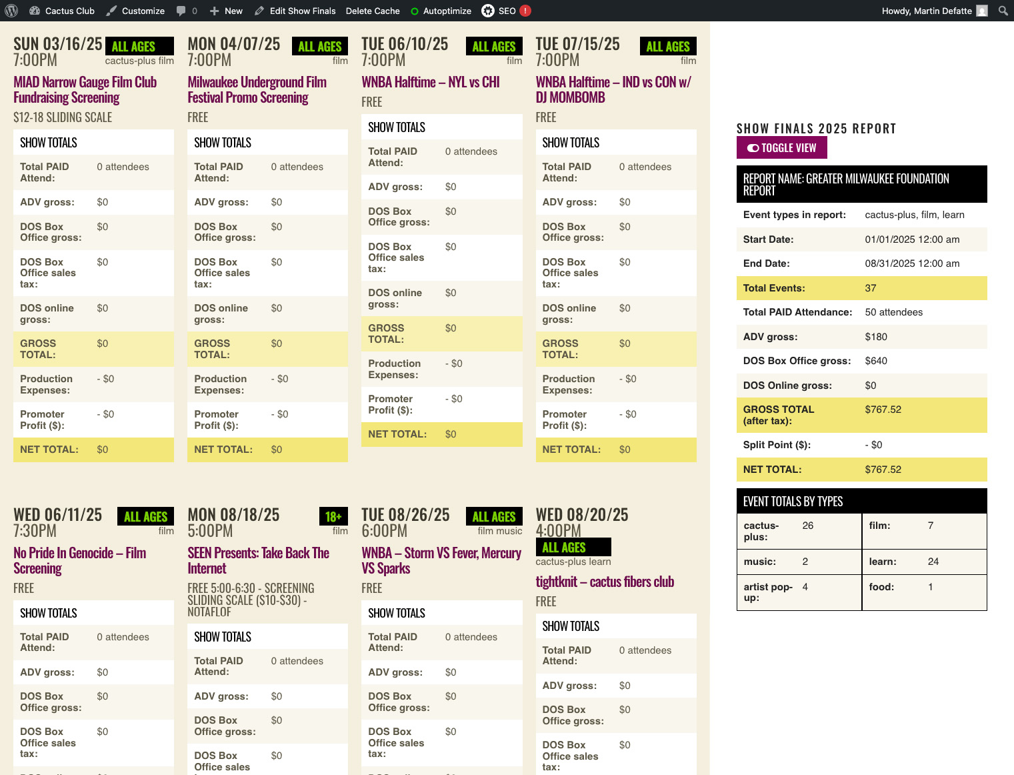
Task: Click the WordPress logo icon
Action: click(11, 11)
